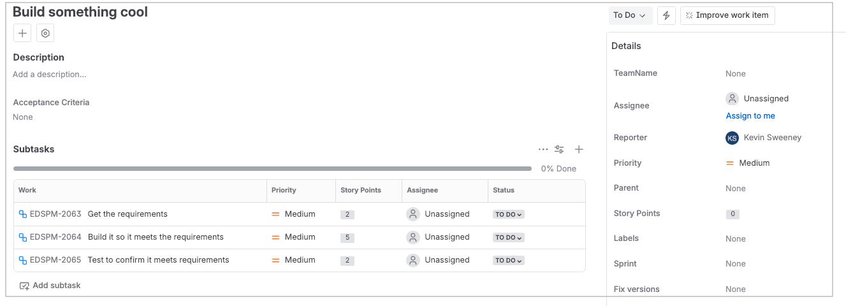Click the Improve work item button
This screenshot has height=306, width=846.
click(x=727, y=15)
